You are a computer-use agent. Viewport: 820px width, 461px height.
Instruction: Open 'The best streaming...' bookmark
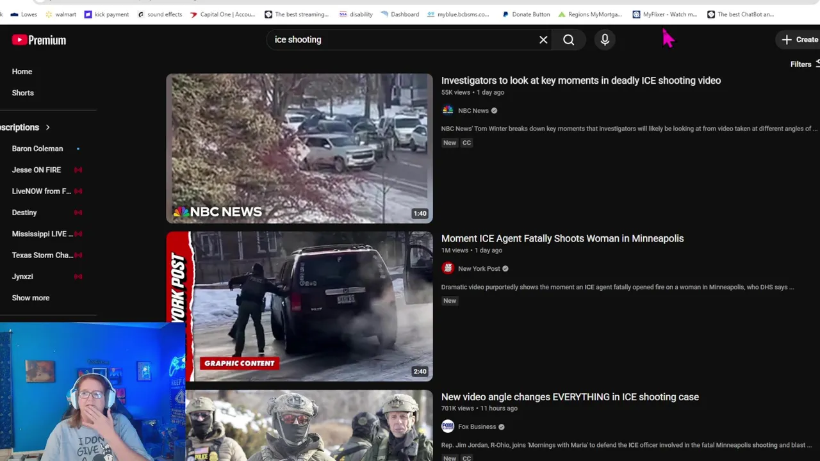[297, 14]
